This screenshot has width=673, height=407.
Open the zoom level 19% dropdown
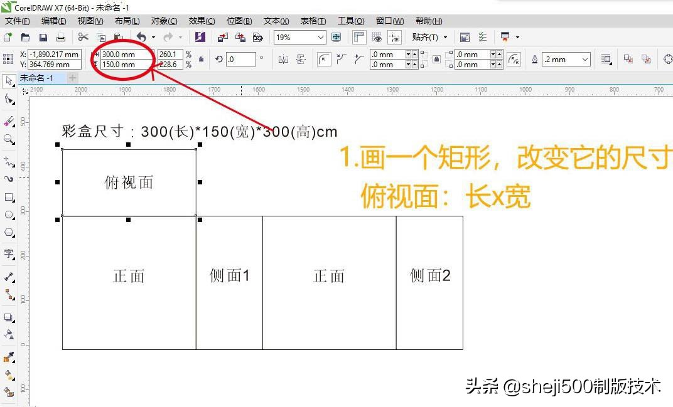coord(320,37)
